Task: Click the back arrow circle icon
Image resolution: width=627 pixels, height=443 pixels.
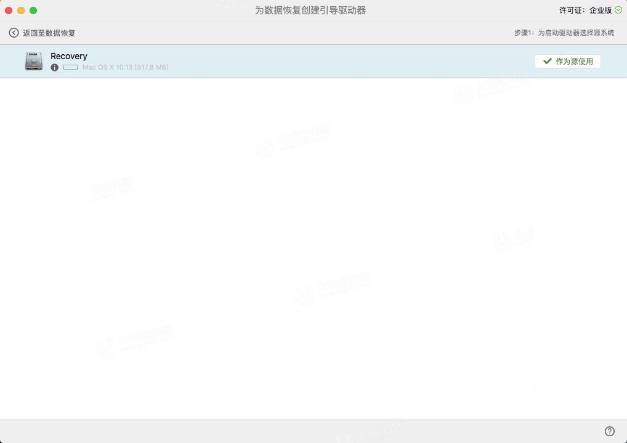Action: click(14, 33)
